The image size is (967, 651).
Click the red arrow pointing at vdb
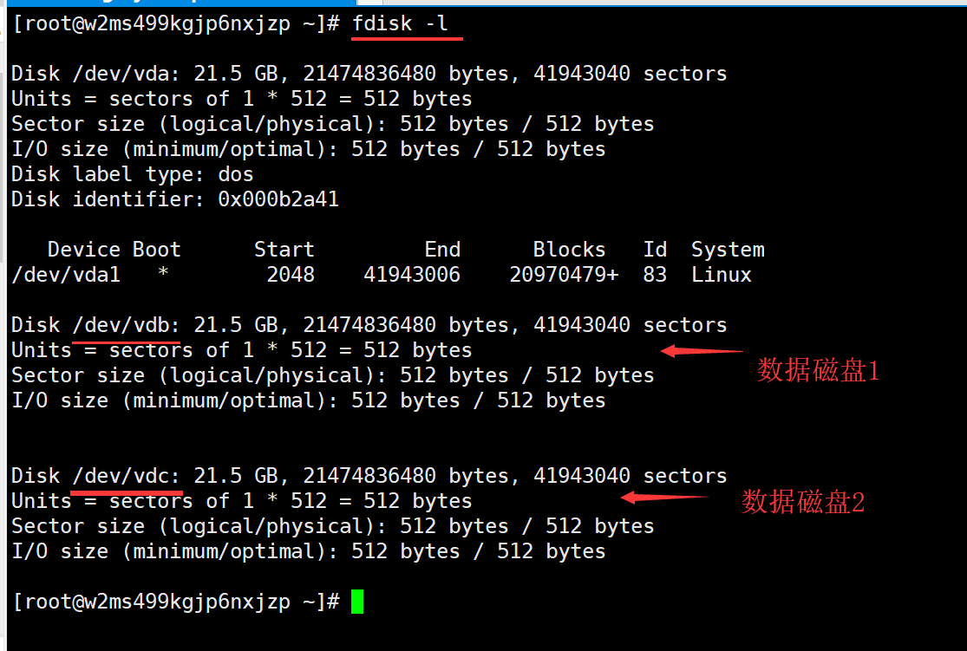(x=702, y=351)
